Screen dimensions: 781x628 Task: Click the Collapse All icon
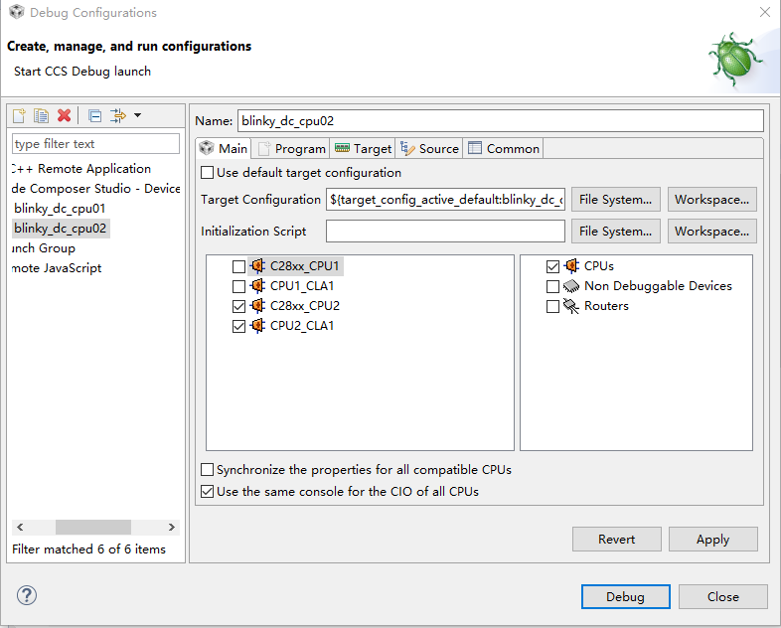(x=94, y=115)
